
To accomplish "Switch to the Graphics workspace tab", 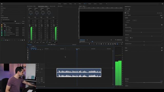I will pos(90,4).
